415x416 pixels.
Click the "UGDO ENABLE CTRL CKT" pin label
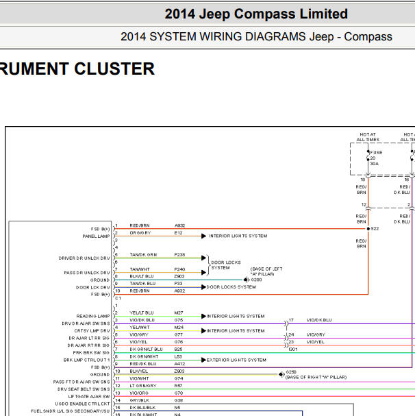pyautogui.click(x=82, y=404)
